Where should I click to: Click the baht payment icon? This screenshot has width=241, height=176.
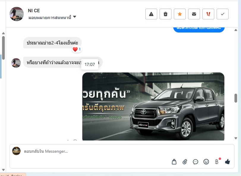click(x=217, y=162)
